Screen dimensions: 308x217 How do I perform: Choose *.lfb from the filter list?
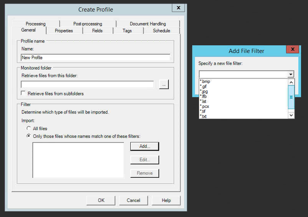pos(243,96)
